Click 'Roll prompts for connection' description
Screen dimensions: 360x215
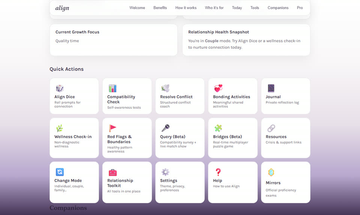67,104
